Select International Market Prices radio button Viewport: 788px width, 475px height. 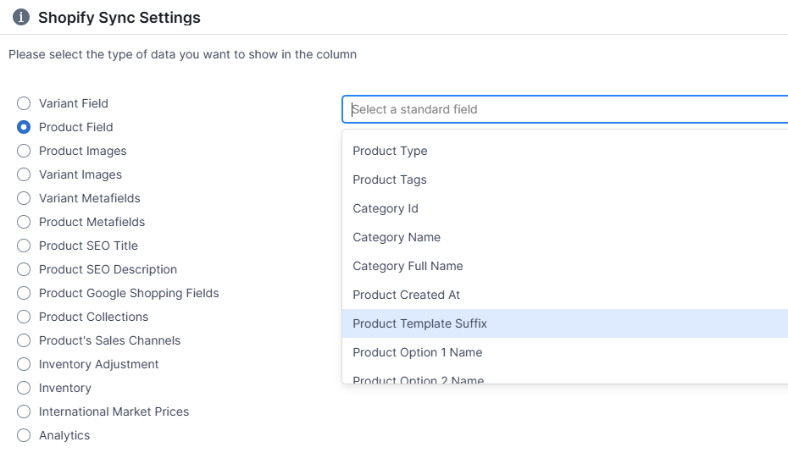click(24, 411)
